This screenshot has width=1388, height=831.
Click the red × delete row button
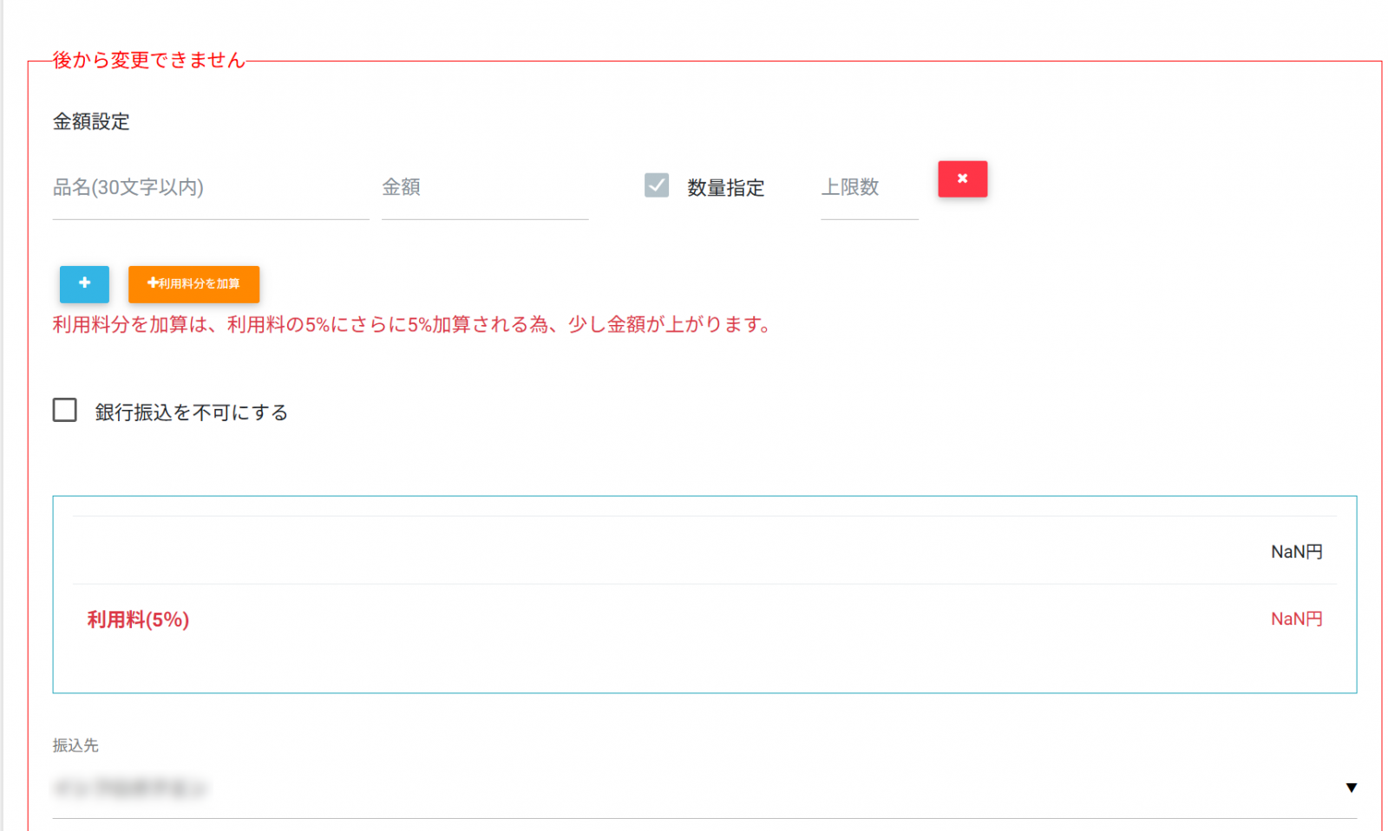[x=962, y=179]
